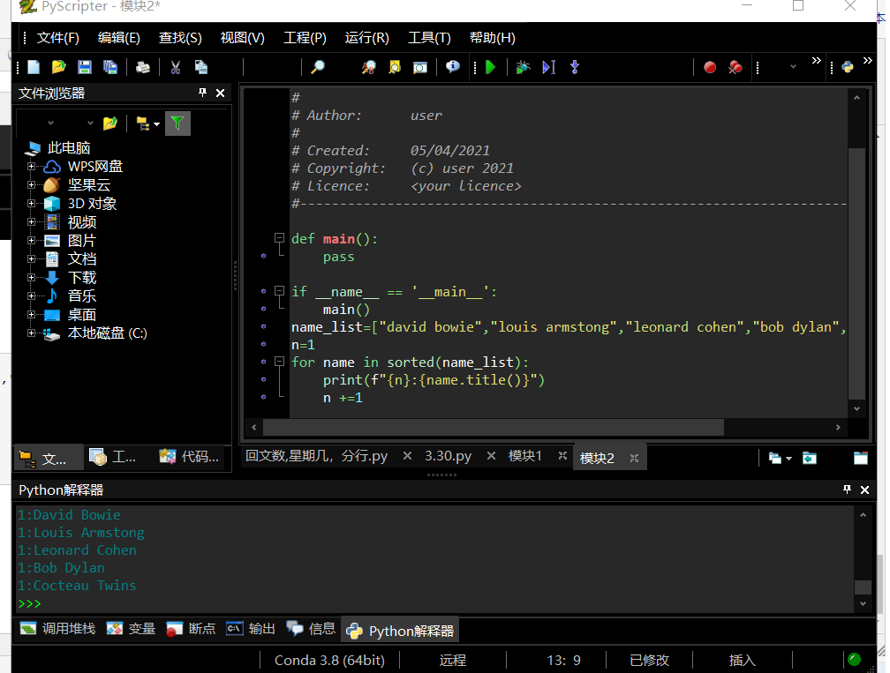Open the 变量 variables tab
890x673 pixels.
(131, 629)
